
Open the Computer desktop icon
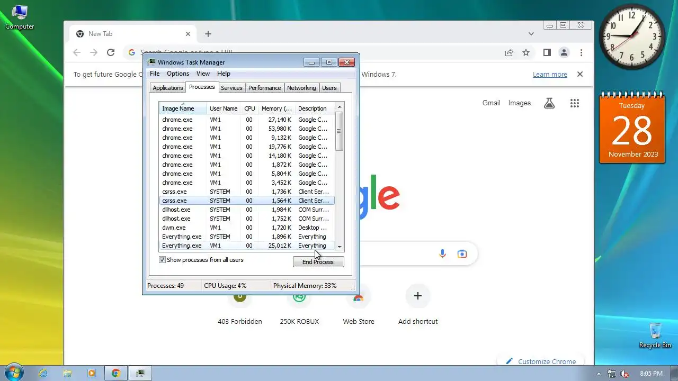click(20, 16)
